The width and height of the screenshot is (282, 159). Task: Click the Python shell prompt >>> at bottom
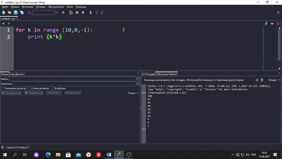(x=144, y=129)
